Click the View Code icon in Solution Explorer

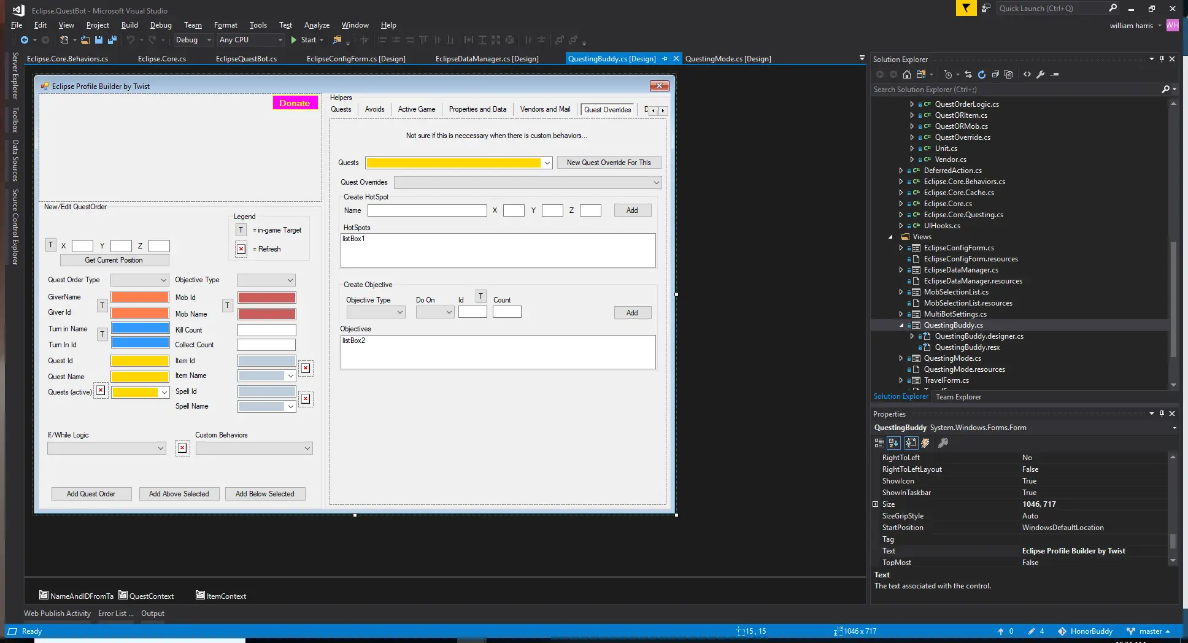pos(1027,74)
